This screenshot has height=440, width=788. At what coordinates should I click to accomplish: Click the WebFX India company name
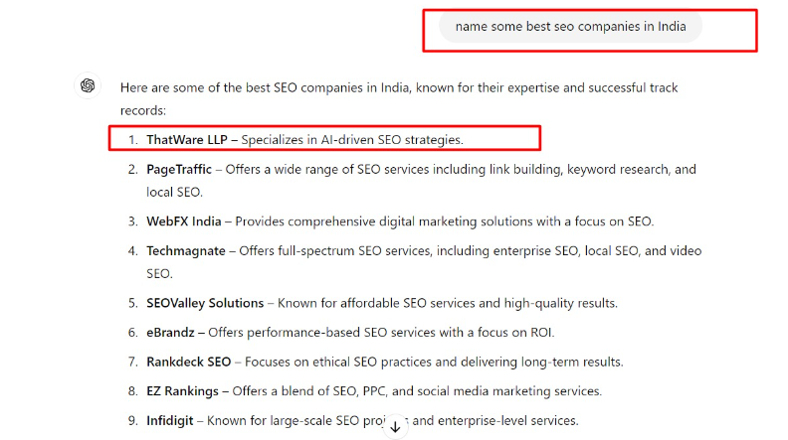pos(184,221)
